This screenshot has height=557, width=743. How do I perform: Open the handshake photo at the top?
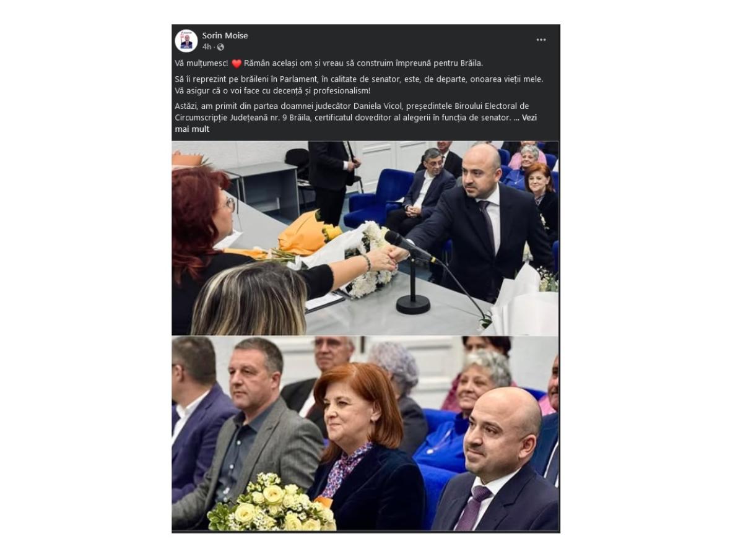click(x=365, y=238)
